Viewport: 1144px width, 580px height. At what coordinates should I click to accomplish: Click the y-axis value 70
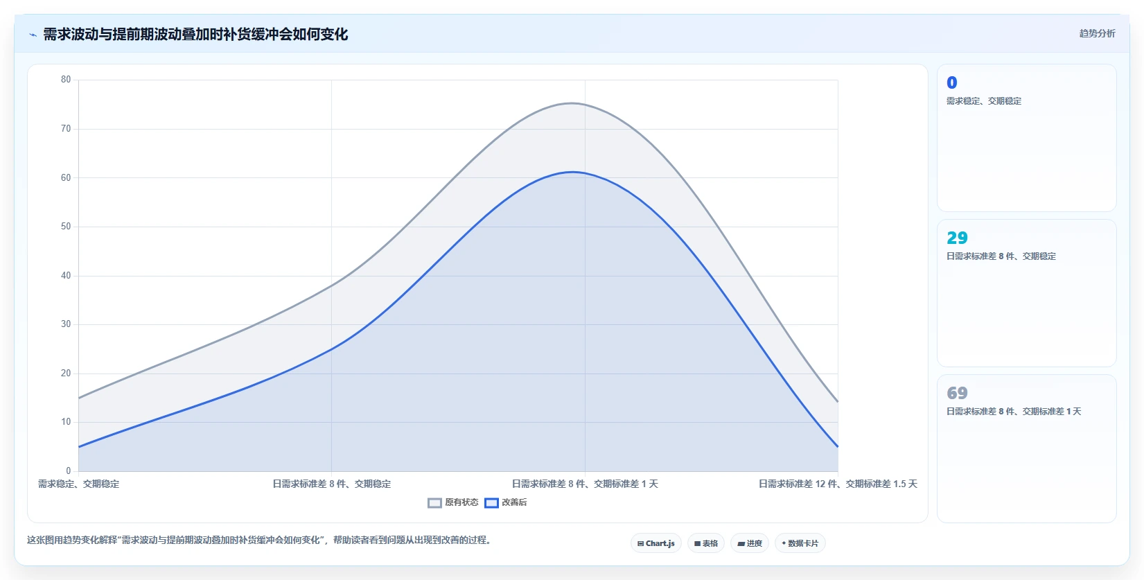[x=66, y=129]
